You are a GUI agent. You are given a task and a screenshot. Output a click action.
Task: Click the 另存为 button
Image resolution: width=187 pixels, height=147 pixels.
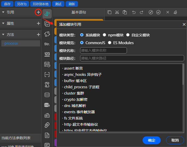point(22,4)
